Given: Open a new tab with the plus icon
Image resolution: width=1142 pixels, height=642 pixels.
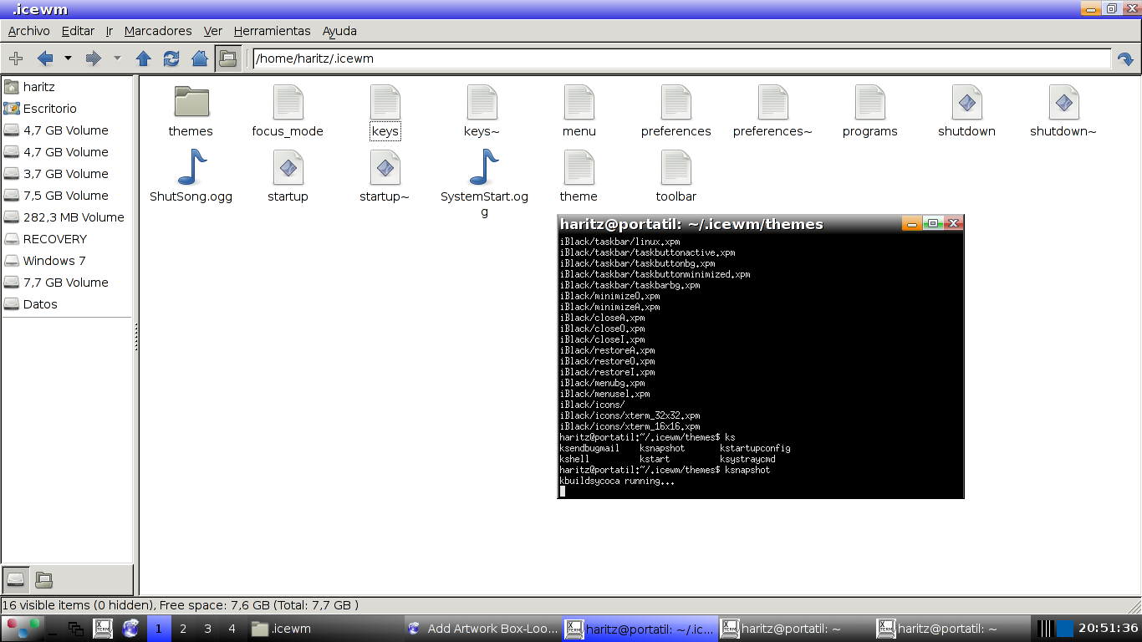Looking at the screenshot, I should (15, 59).
